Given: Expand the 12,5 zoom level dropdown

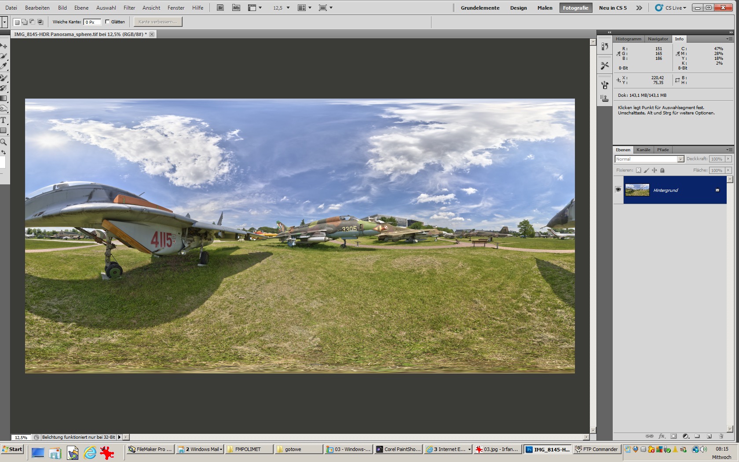Looking at the screenshot, I should [288, 8].
